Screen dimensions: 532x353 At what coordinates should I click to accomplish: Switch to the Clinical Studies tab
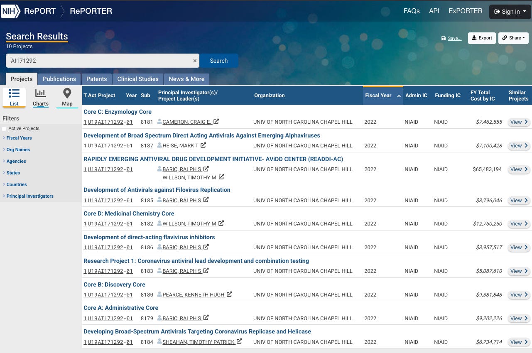click(138, 79)
